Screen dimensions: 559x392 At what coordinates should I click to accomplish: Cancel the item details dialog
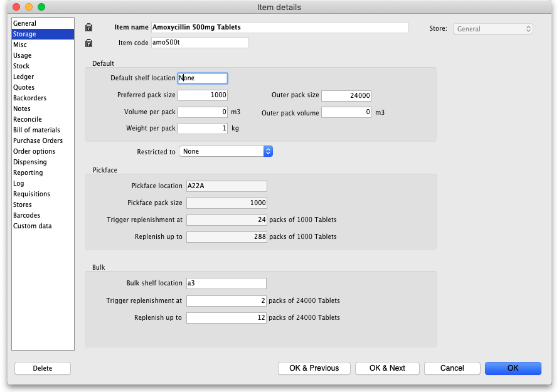452,368
